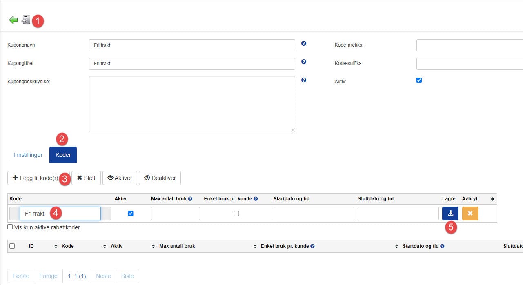523x285 pixels.
Task: Click orange Avbryt cancel icon button
Action: click(470, 213)
